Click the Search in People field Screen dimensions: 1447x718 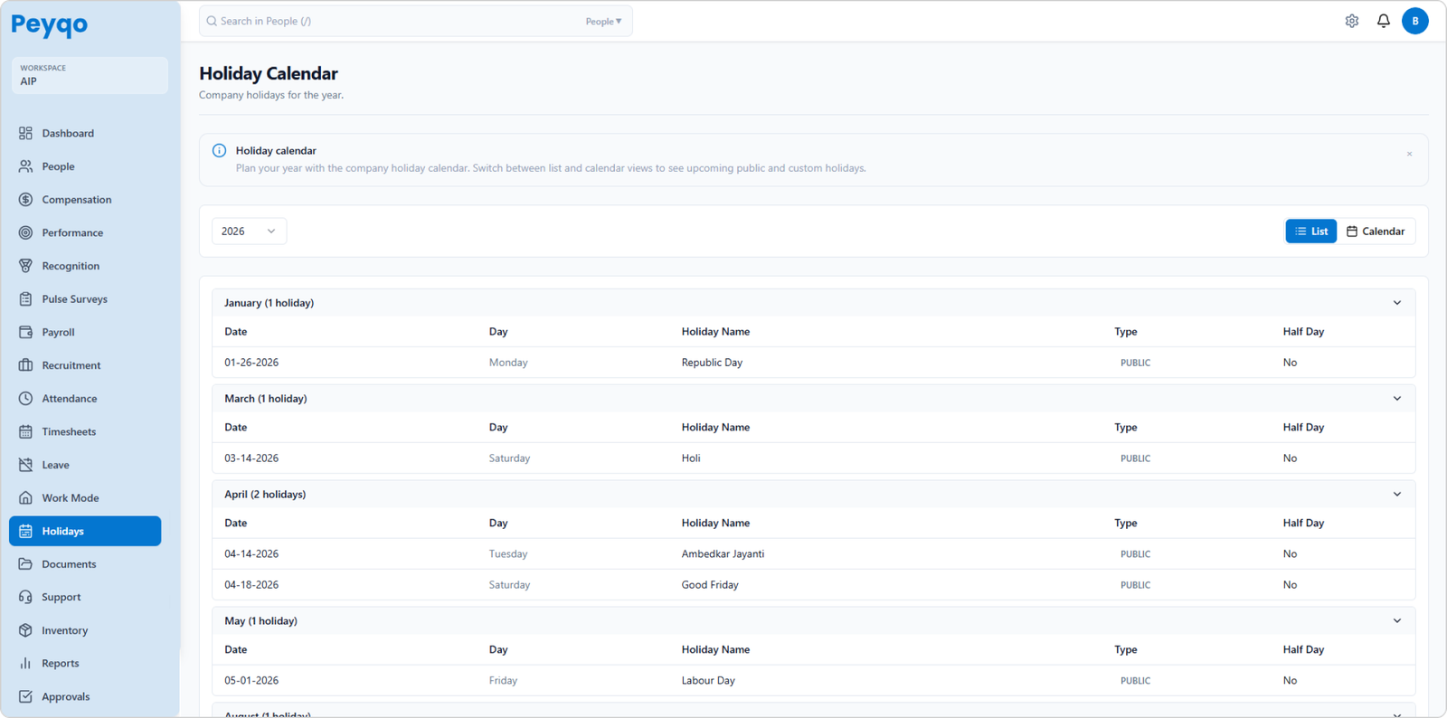pos(416,21)
